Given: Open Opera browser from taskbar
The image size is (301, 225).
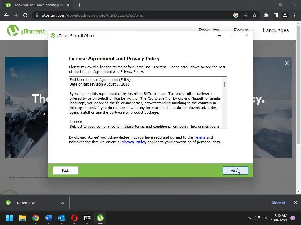Looking at the screenshot, I should coord(74,218).
